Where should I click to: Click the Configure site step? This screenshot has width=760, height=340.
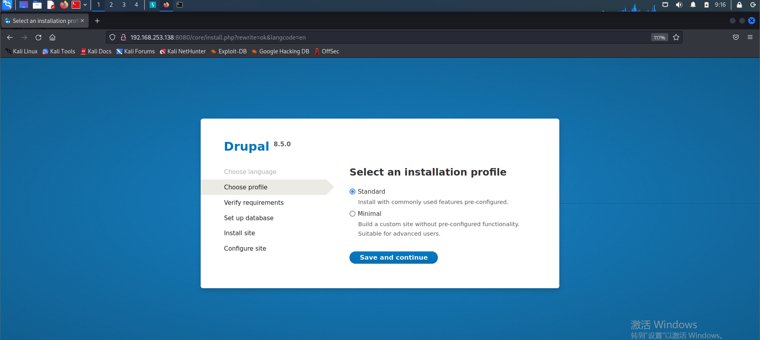[x=245, y=248]
